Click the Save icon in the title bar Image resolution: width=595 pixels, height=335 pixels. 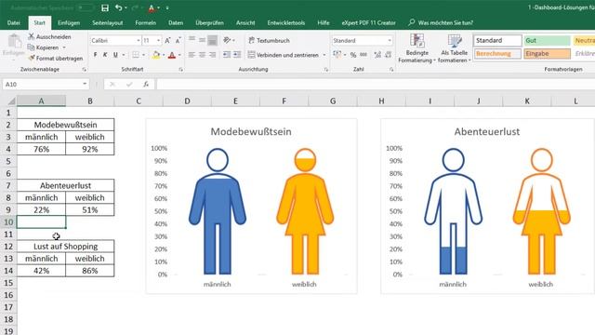pyautogui.click(x=105, y=7)
